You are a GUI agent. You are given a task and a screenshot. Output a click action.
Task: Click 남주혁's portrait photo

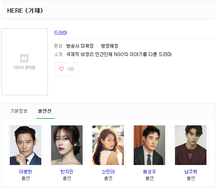[x=191, y=145]
